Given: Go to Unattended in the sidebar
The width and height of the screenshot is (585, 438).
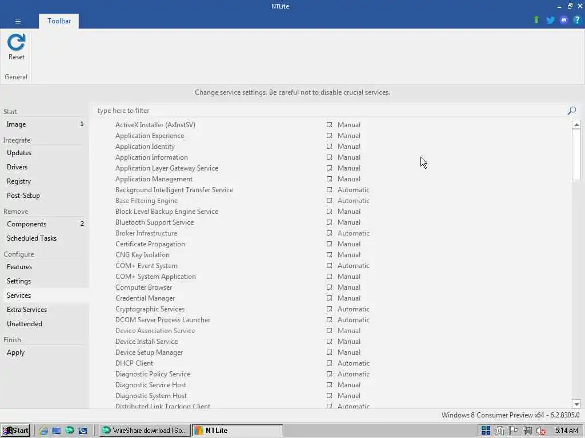Looking at the screenshot, I should click(45, 324).
